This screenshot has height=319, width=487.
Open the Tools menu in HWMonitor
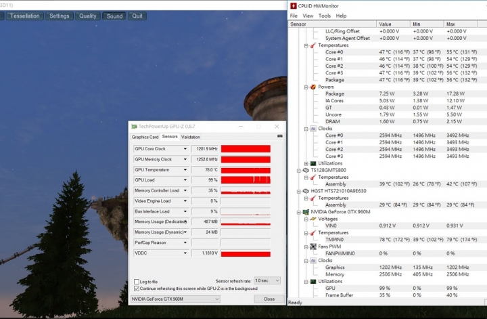tap(325, 16)
